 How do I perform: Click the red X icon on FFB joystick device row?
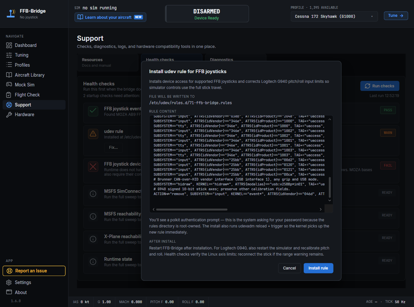(x=93, y=167)
